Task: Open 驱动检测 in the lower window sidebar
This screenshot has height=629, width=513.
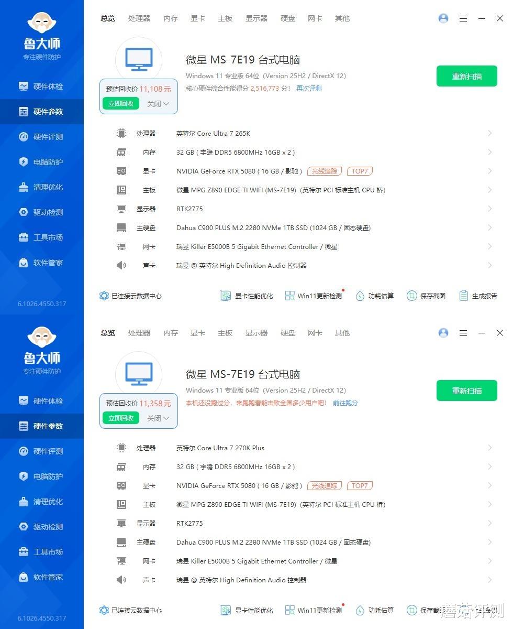Action: click(x=41, y=527)
